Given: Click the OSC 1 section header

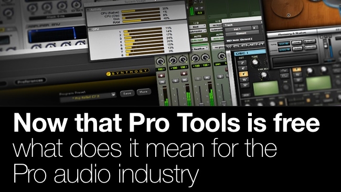Looking at the screenshot, I should coord(250,53).
